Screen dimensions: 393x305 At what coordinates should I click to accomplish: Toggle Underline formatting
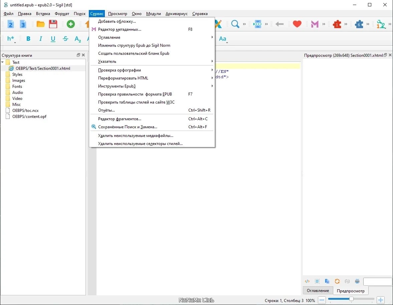coord(53,39)
